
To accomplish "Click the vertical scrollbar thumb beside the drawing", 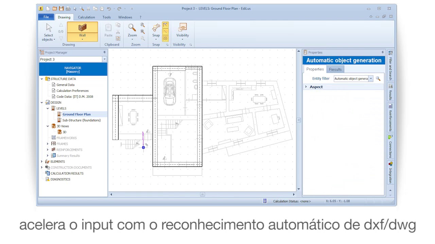I will click(299, 120).
